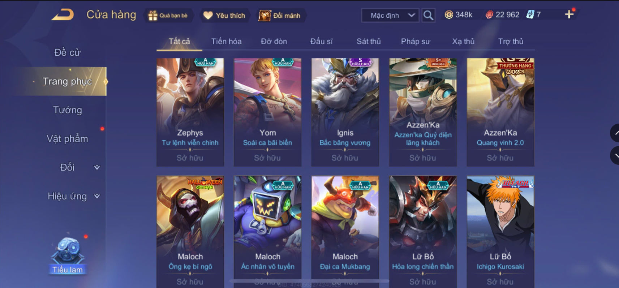
Task: Click the scroll-down arrow at right edge
Action: click(615, 156)
